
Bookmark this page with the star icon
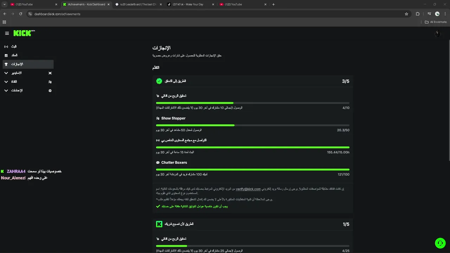(x=406, y=14)
